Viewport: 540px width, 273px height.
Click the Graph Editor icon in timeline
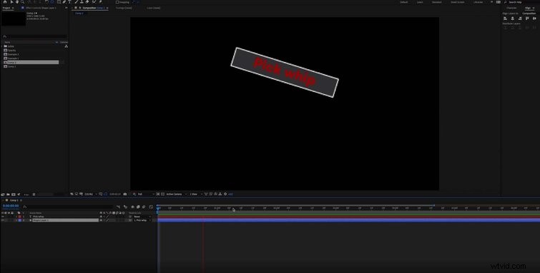(x=151, y=207)
